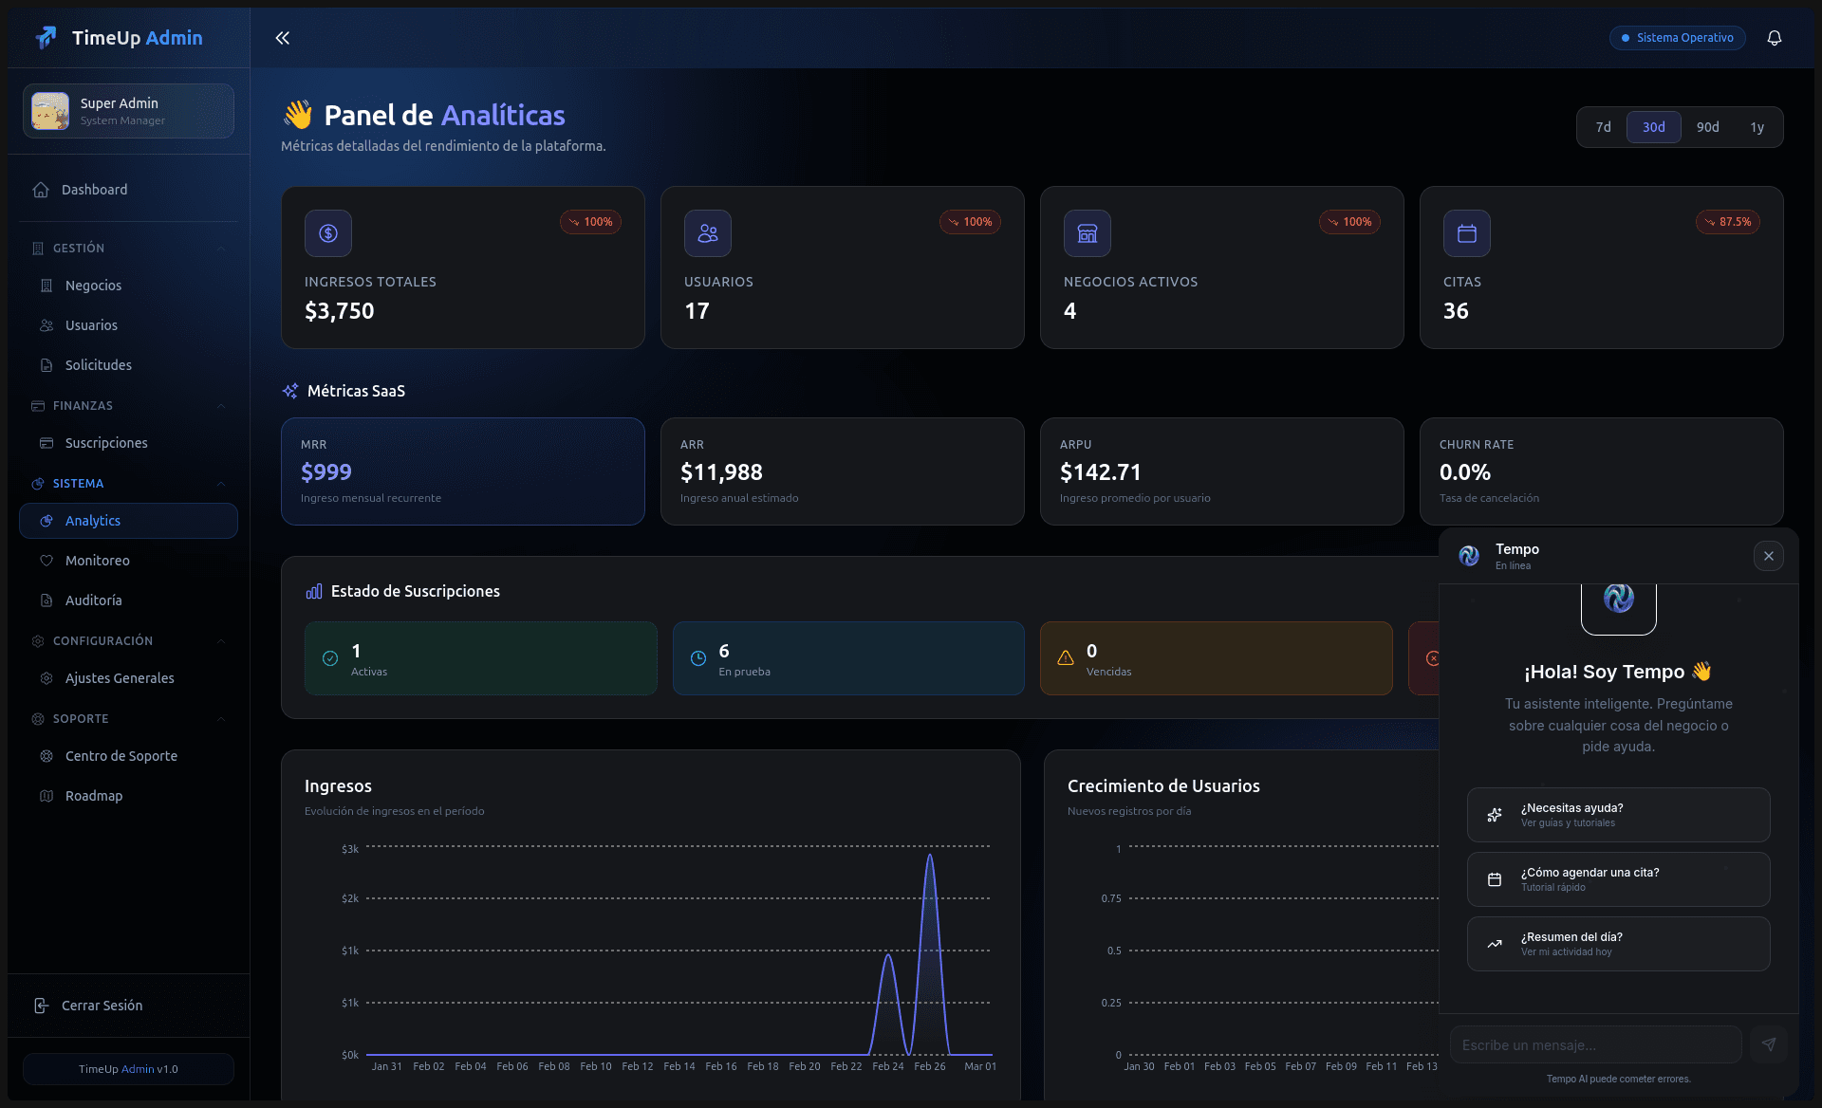Image resolution: width=1822 pixels, height=1108 pixels.
Task: Click the Cerrar Sesión button
Action: coord(102,1006)
